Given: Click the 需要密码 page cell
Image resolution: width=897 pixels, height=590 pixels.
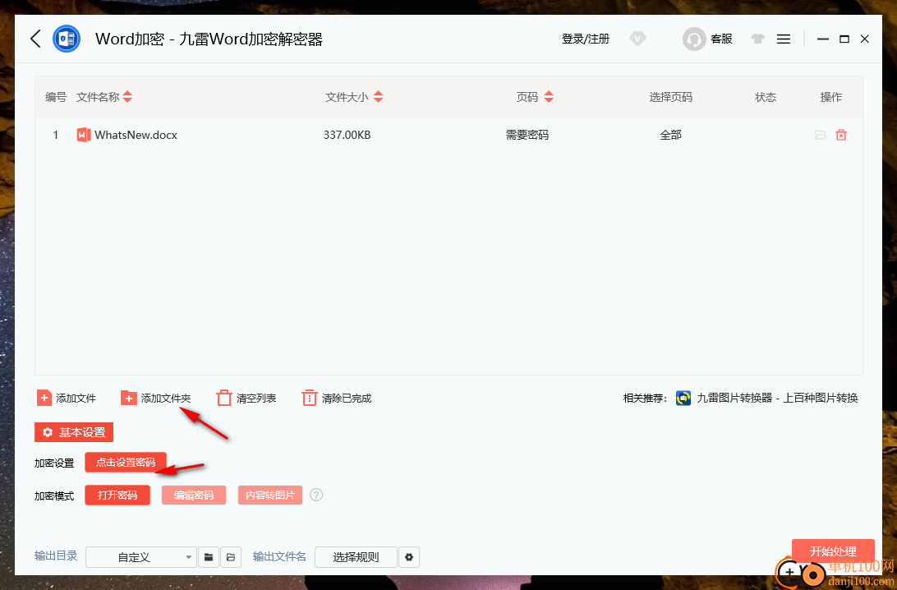Looking at the screenshot, I should point(527,135).
